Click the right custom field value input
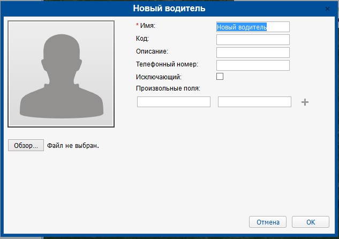Screen dimensions: 339x239 254,102
